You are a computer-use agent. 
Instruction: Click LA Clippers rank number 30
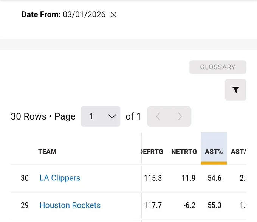pos(25,178)
